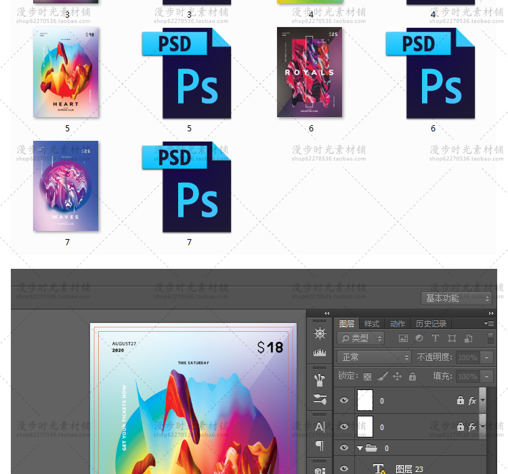Image resolution: width=508 pixels, height=474 pixels.
Task: Open the 基本功能 workspace dropdown
Action: [x=458, y=298]
